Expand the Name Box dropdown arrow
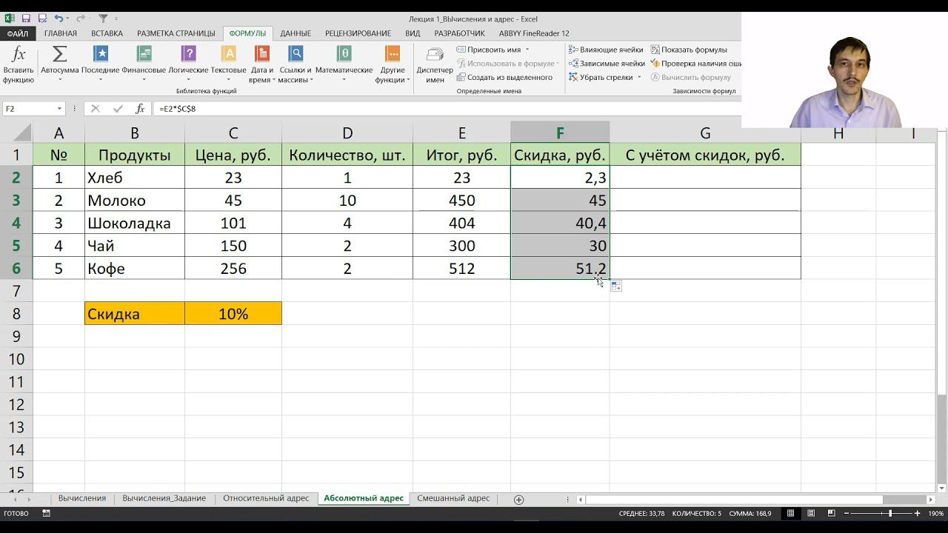The height and width of the screenshot is (533, 948). click(x=59, y=109)
